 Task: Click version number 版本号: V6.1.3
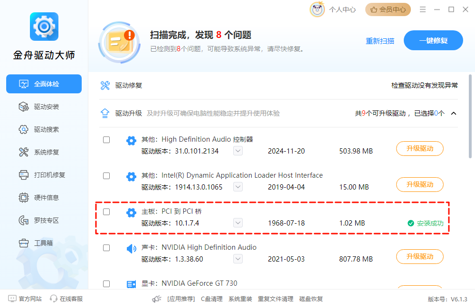click(x=447, y=299)
